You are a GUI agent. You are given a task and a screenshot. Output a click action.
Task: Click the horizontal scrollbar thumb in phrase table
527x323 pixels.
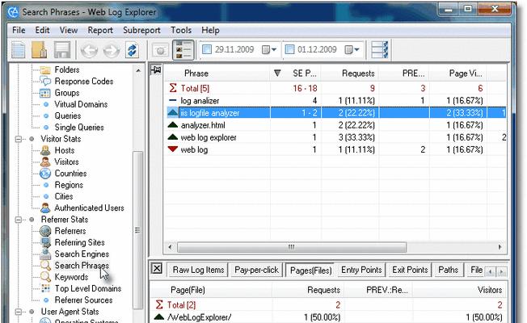[x=292, y=247]
